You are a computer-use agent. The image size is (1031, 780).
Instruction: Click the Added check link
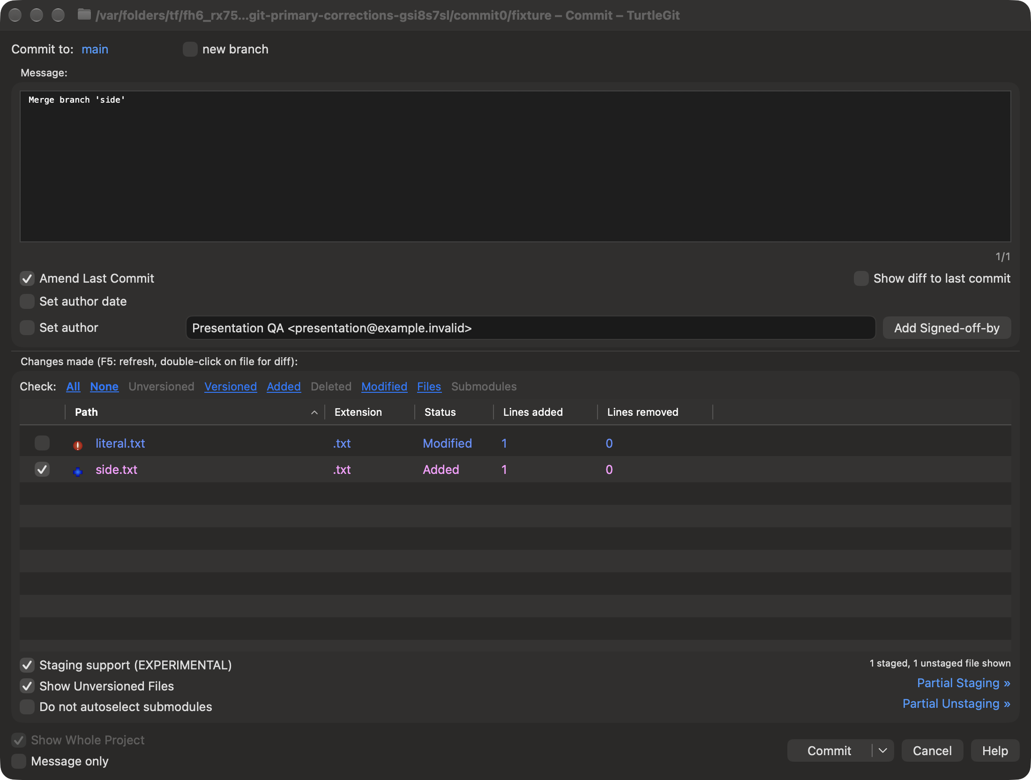284,387
